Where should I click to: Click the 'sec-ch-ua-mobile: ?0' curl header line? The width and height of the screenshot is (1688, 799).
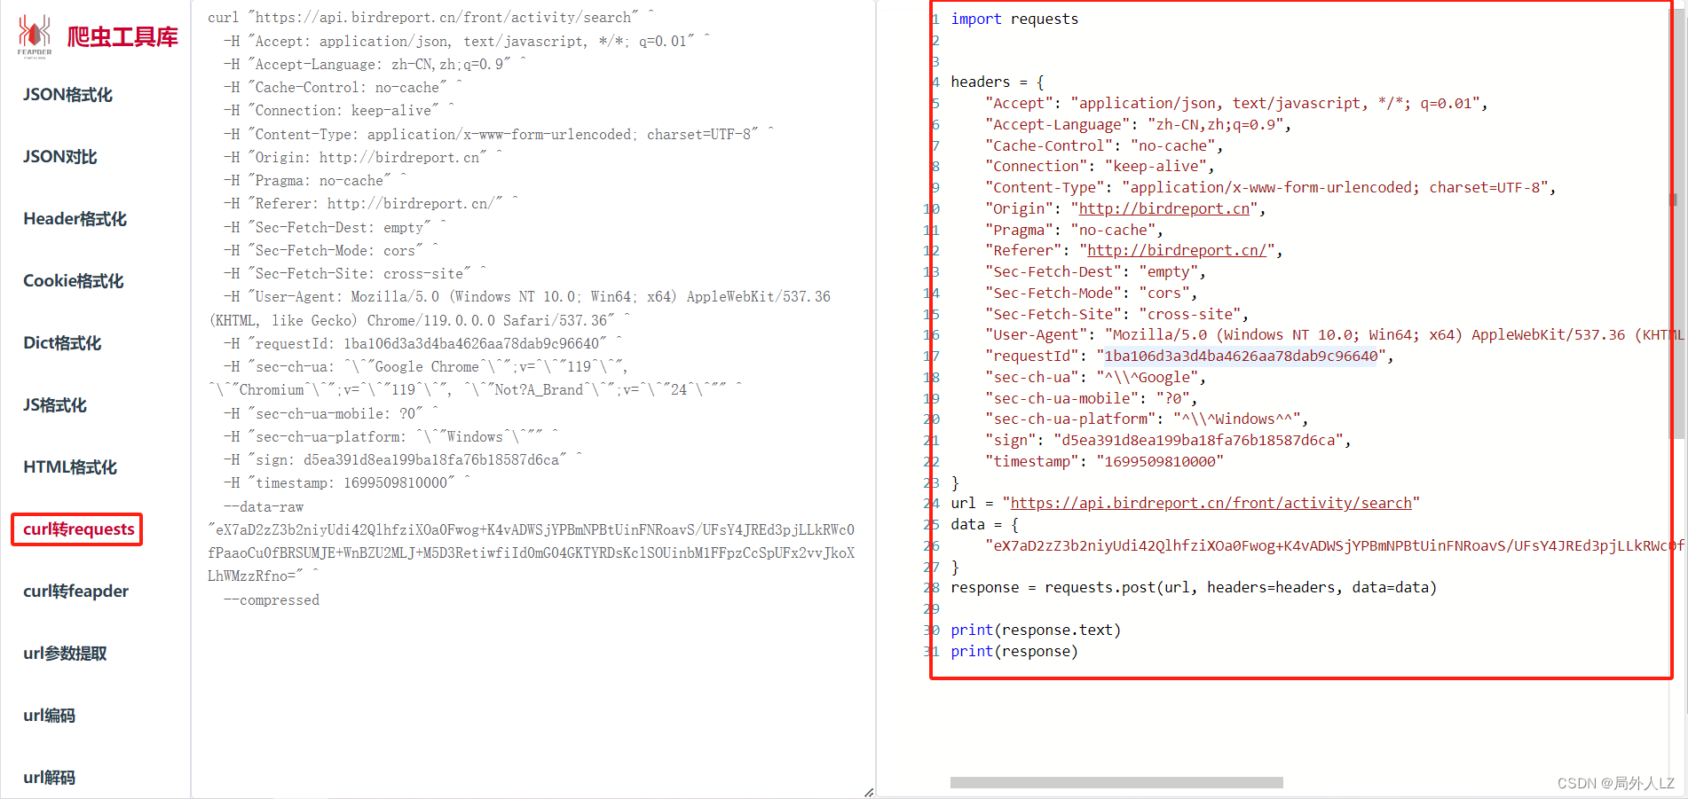pos(331,413)
